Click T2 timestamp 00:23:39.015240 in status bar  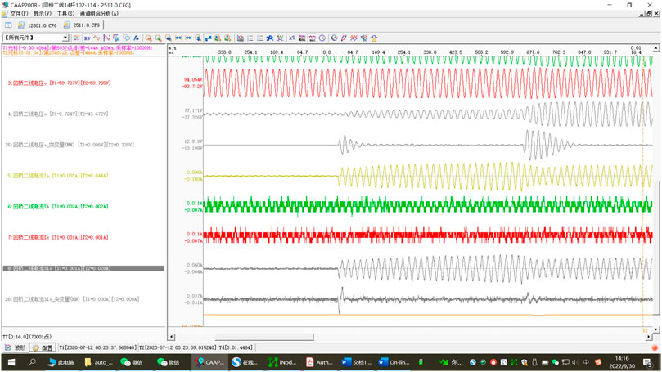(x=178, y=347)
